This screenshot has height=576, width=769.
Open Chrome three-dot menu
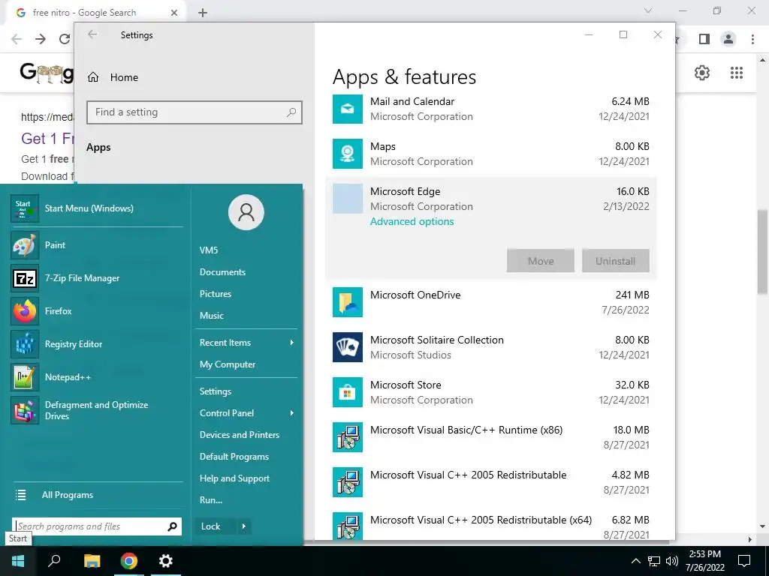tap(752, 39)
